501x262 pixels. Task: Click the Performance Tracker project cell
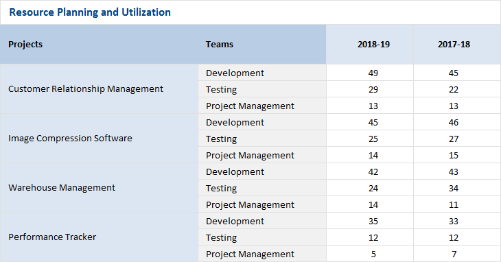pos(99,237)
